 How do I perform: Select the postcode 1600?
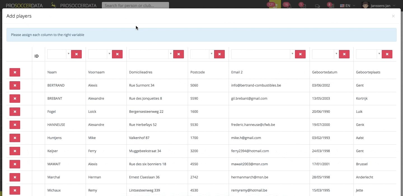pyautogui.click(x=194, y=112)
